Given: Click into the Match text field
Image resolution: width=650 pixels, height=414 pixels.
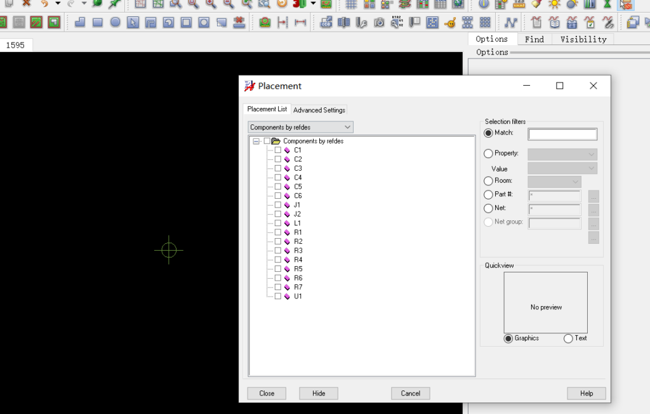Looking at the screenshot, I should tap(562, 134).
